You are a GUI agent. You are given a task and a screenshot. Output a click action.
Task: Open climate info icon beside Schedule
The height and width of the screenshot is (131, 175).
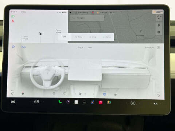pyautogui.click(x=158, y=48)
